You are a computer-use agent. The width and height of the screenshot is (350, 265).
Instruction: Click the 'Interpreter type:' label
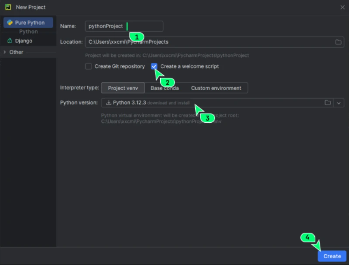(79, 88)
